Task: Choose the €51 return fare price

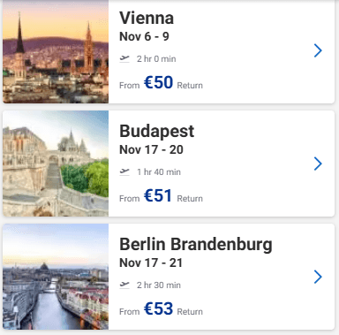Action: (x=158, y=195)
